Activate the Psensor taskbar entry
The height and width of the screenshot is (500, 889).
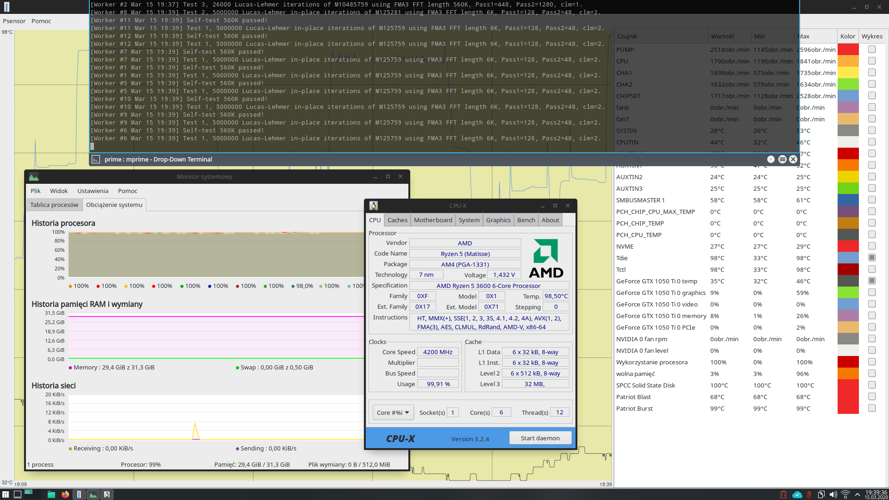79,494
